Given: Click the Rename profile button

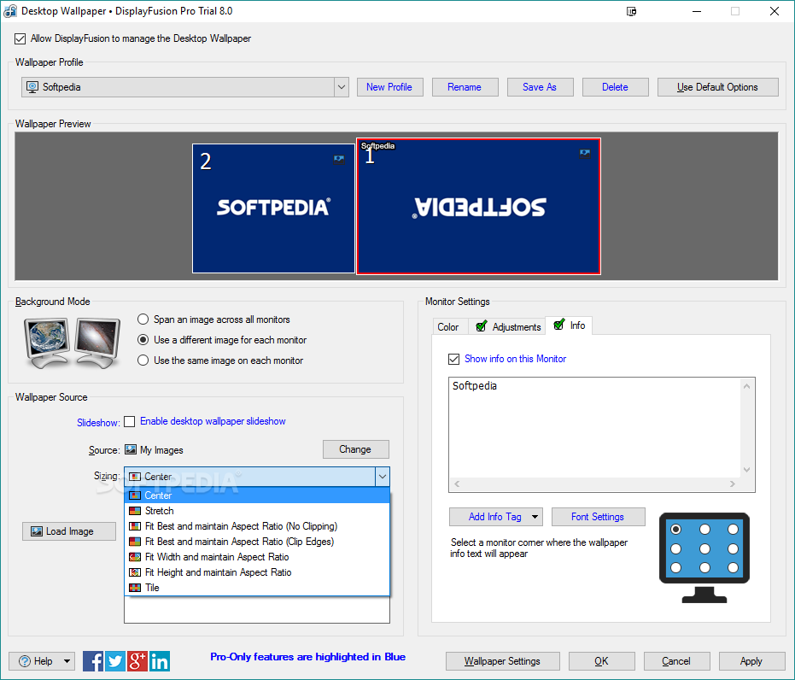Looking at the screenshot, I should (465, 87).
